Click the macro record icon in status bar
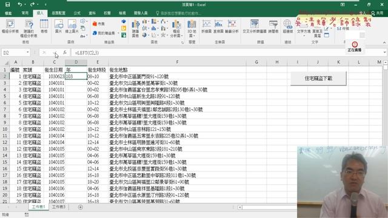The image size is (388, 218). pyautogui.click(x=27, y=215)
